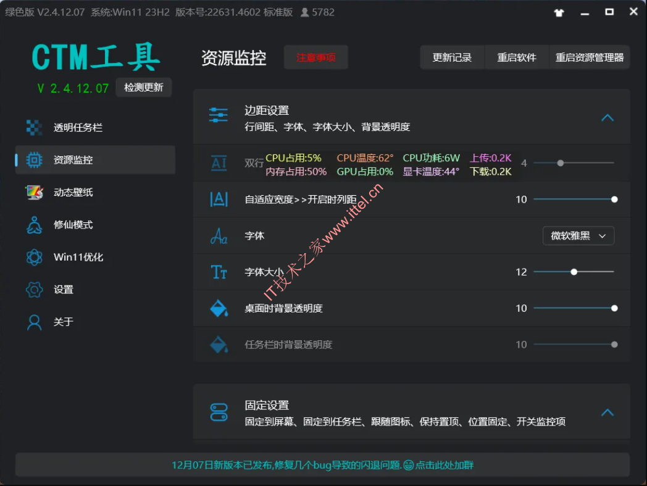
Task: Click the 双行 line spacing AI icon
Action: pyautogui.click(x=219, y=163)
